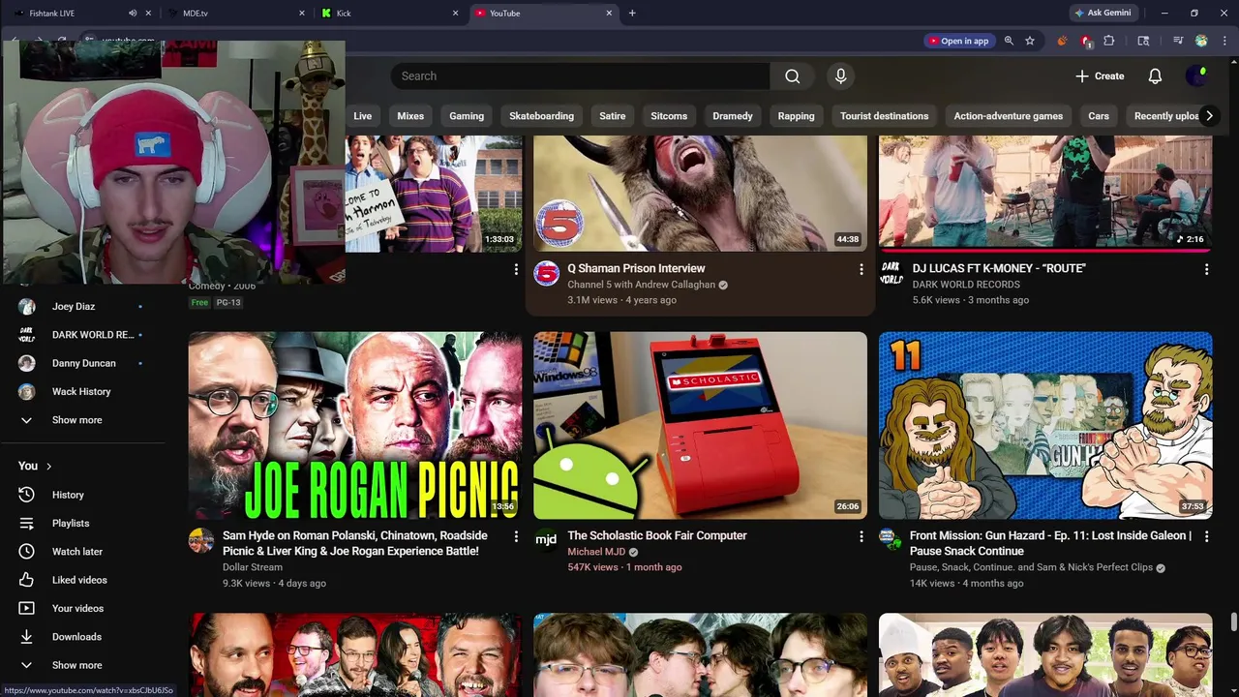The width and height of the screenshot is (1239, 697).
Task: Mute the Fishtank LIVE tab audio
Action: tap(133, 14)
